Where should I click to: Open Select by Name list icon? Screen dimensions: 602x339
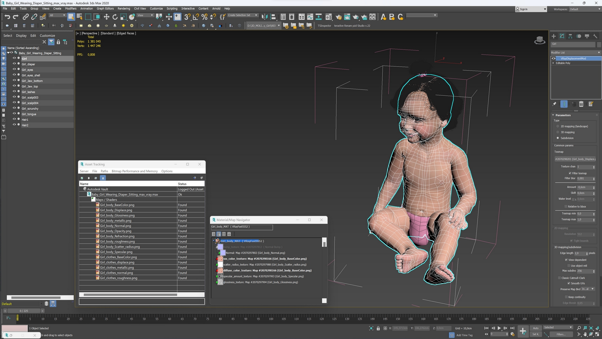tap(79, 17)
